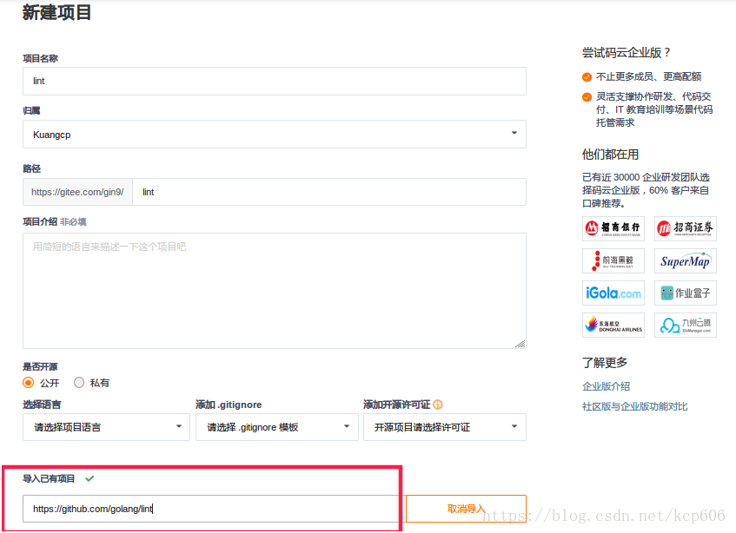Open the 作业盒子 logo card

pos(686,293)
